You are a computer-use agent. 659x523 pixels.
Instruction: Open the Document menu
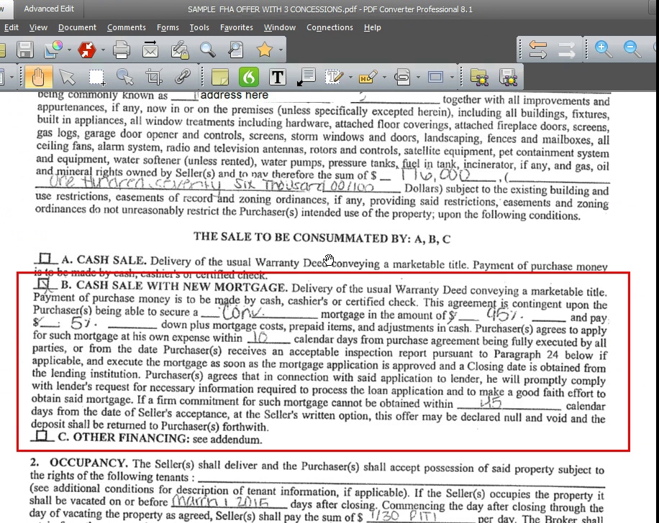click(77, 27)
